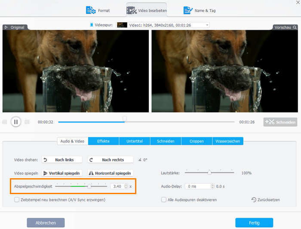This screenshot has height=229, width=301.
Task: Pause the video playback
Action: tap(16, 122)
